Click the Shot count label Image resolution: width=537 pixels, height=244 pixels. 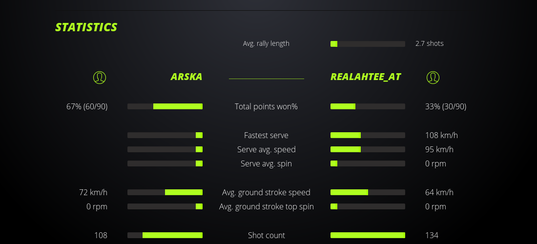point(266,235)
